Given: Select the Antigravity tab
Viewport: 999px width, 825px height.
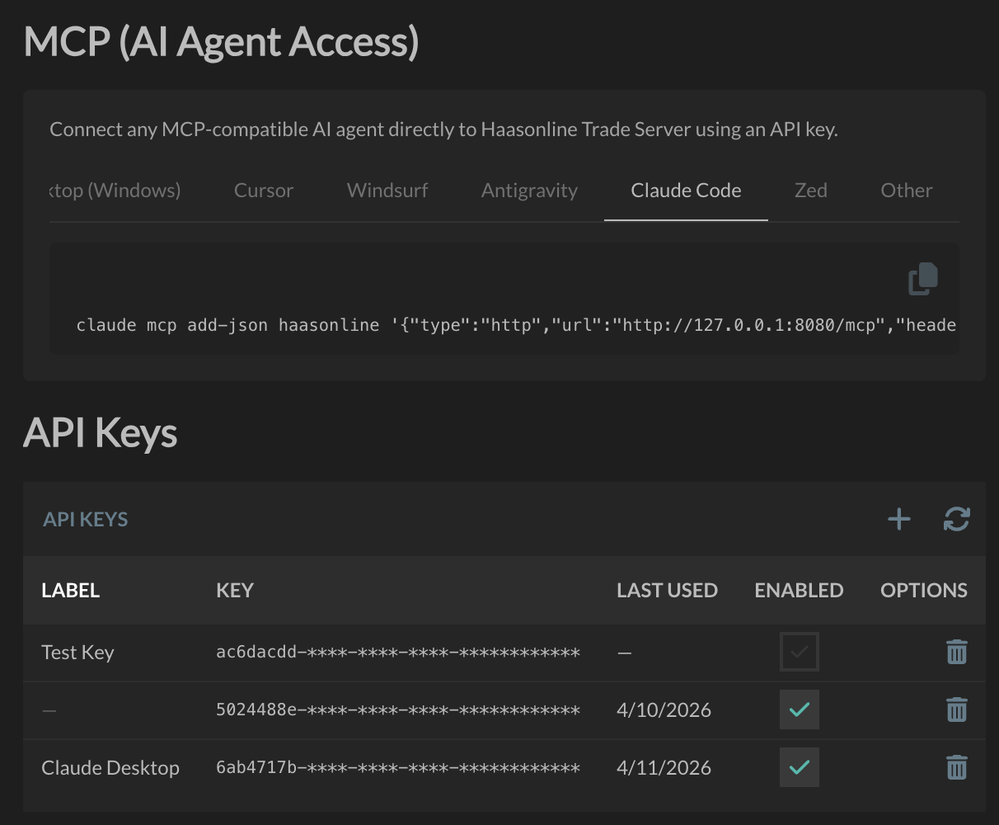Looking at the screenshot, I should (529, 190).
